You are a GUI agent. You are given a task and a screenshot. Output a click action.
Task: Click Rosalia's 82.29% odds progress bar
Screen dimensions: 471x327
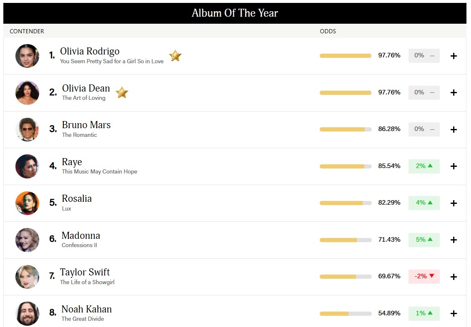pyautogui.click(x=346, y=203)
